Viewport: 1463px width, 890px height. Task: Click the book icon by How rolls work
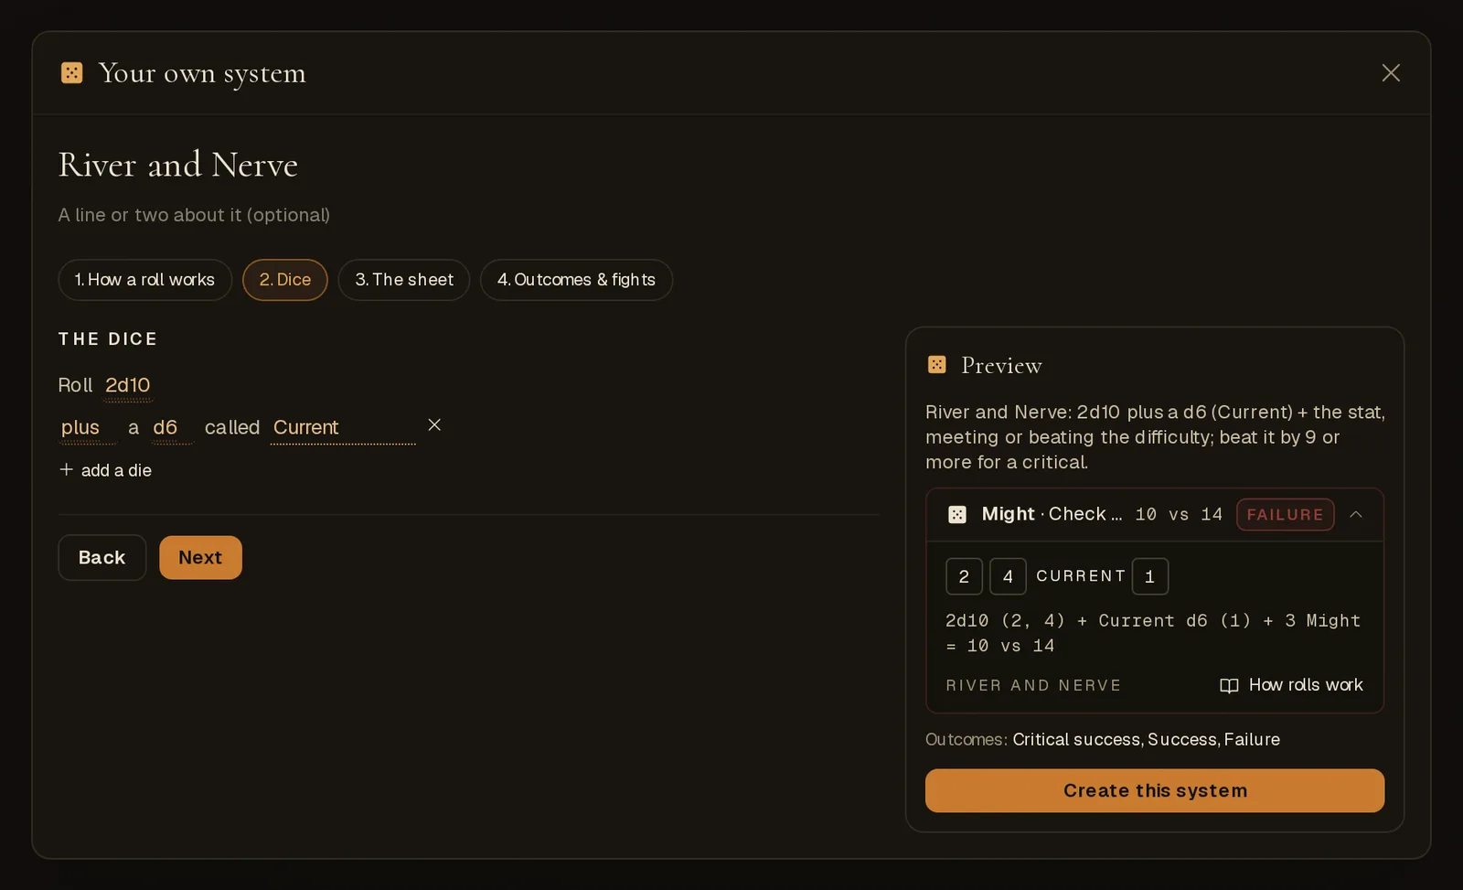(x=1229, y=685)
